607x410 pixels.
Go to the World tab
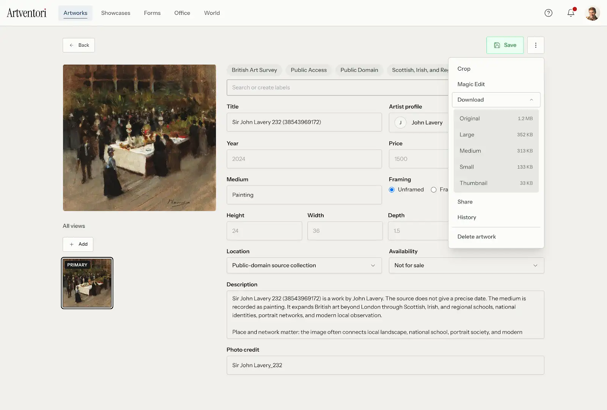tap(212, 13)
